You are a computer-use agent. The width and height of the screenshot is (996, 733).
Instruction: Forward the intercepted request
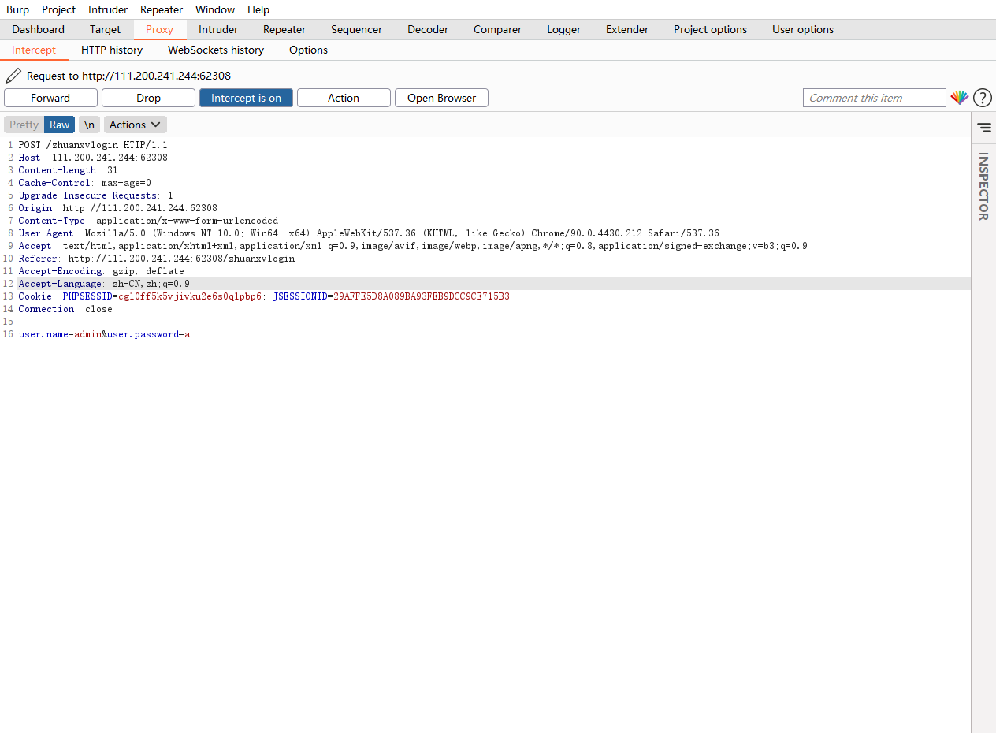point(50,98)
